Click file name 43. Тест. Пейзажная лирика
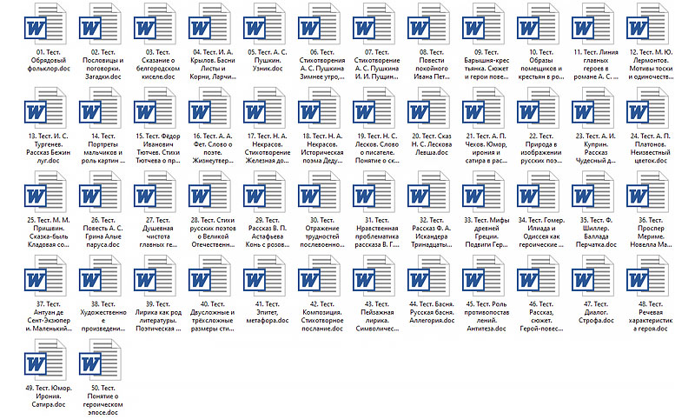695x419 pixels. [377, 316]
